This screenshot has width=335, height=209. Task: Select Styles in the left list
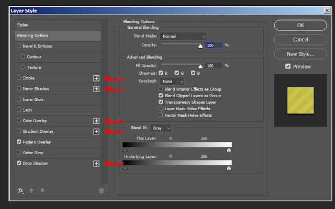(x=58, y=25)
